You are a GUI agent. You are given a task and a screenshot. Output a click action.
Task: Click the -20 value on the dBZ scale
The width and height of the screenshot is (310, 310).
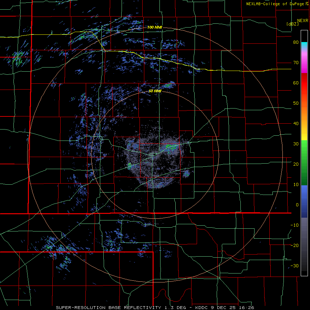coord(294,246)
